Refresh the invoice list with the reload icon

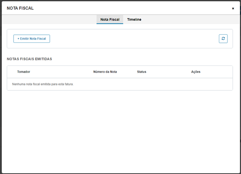point(223,39)
